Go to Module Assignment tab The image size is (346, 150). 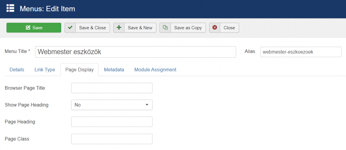pos(155,70)
